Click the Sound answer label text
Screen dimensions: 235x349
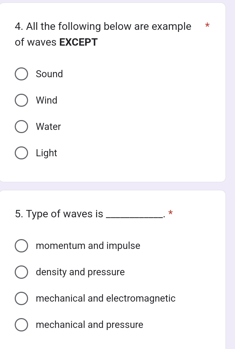click(49, 74)
